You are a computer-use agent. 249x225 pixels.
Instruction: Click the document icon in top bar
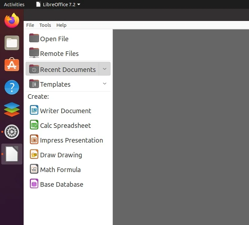[x=38, y=4]
